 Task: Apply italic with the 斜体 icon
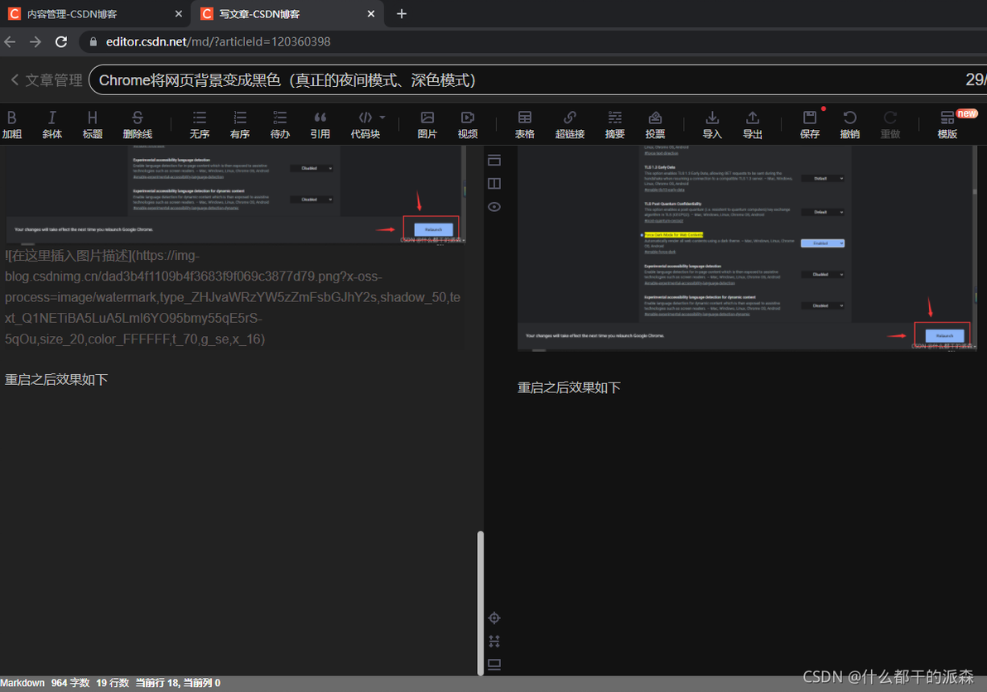point(52,124)
